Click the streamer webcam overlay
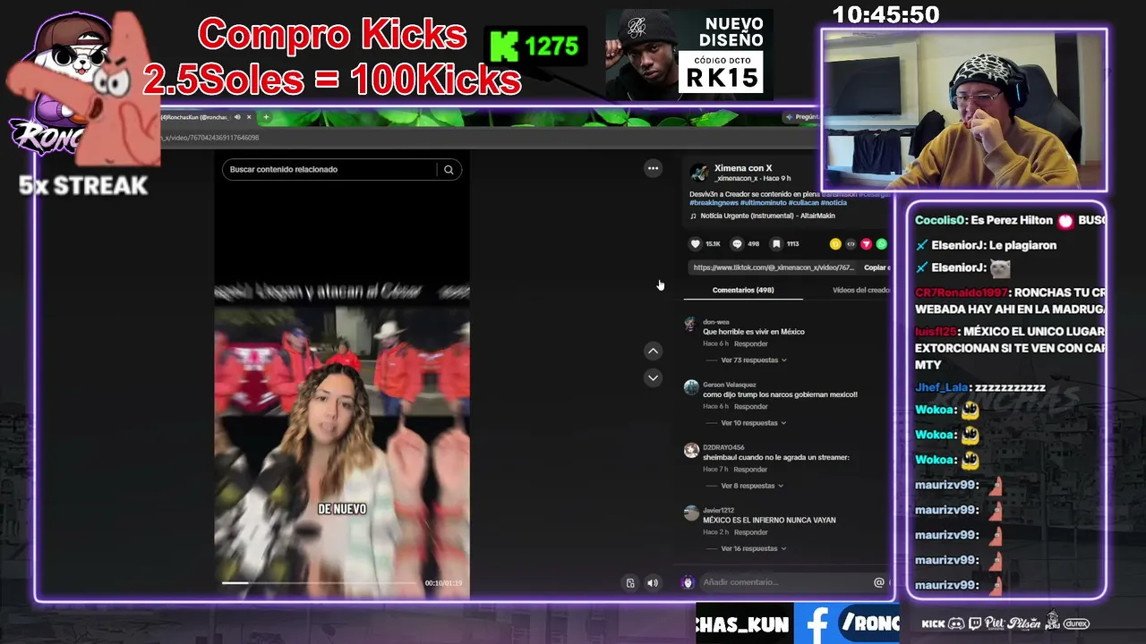This screenshot has height=644, width=1146. pyautogui.click(x=964, y=109)
